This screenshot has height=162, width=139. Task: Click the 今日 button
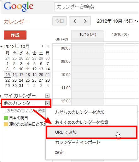pos(60,21)
